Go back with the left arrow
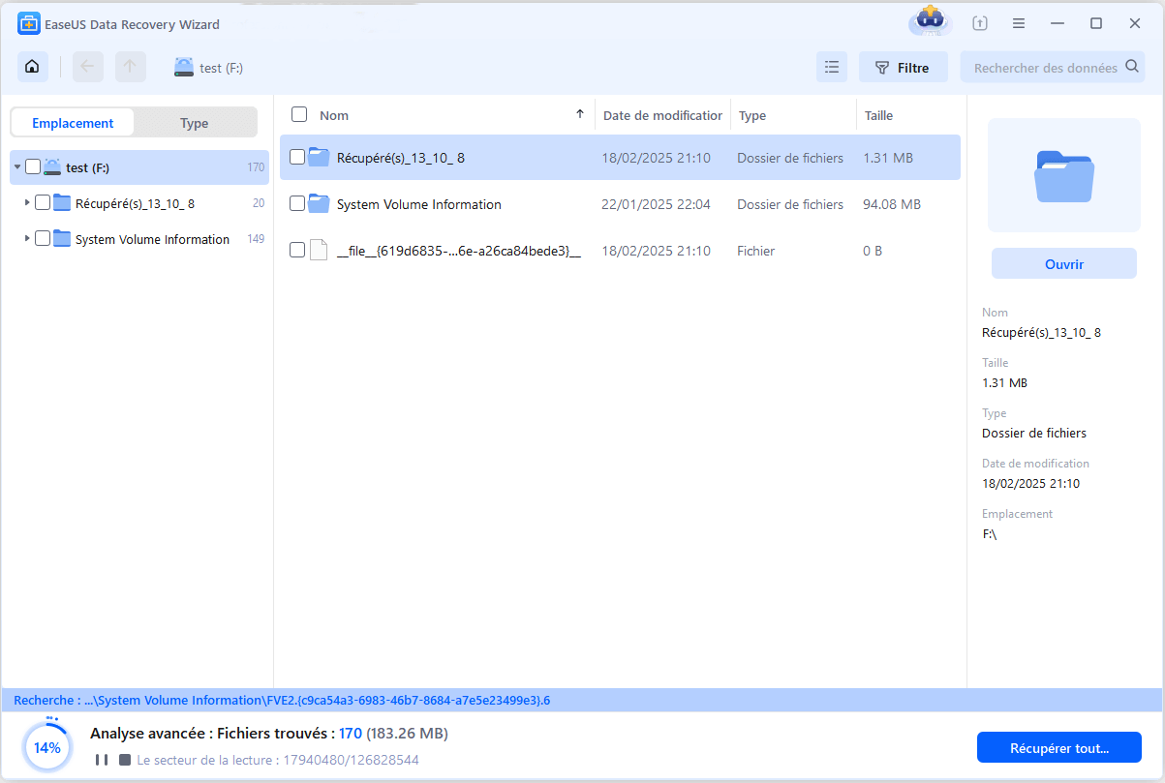 (x=88, y=67)
